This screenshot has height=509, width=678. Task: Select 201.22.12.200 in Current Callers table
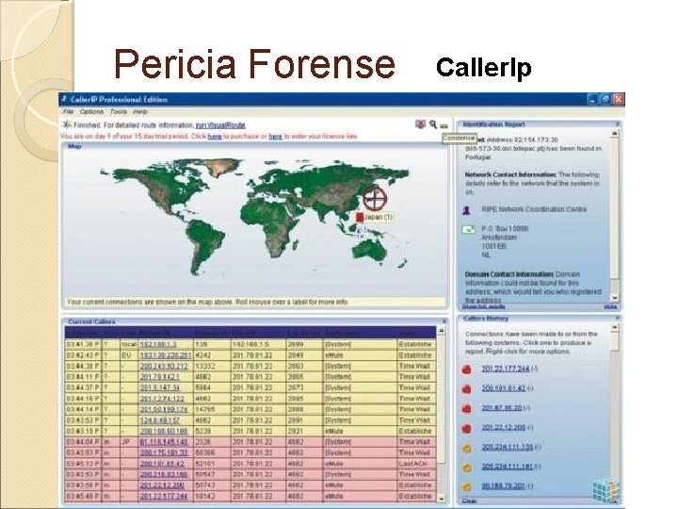(162, 485)
